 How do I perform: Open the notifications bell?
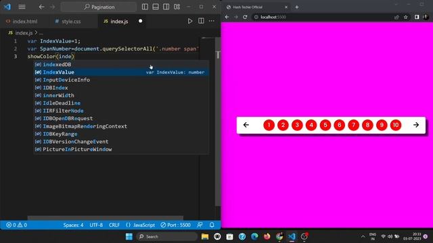pyautogui.click(x=212, y=225)
